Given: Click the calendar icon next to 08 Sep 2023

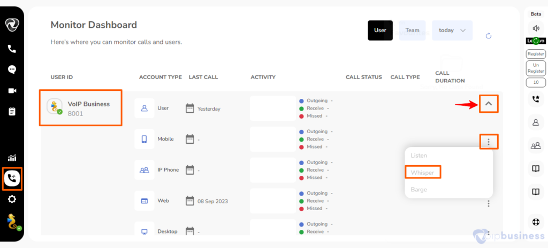Looking at the screenshot, I should click(190, 201).
